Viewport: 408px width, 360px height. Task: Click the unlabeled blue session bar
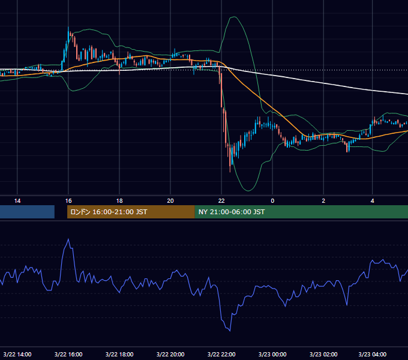[27, 212]
